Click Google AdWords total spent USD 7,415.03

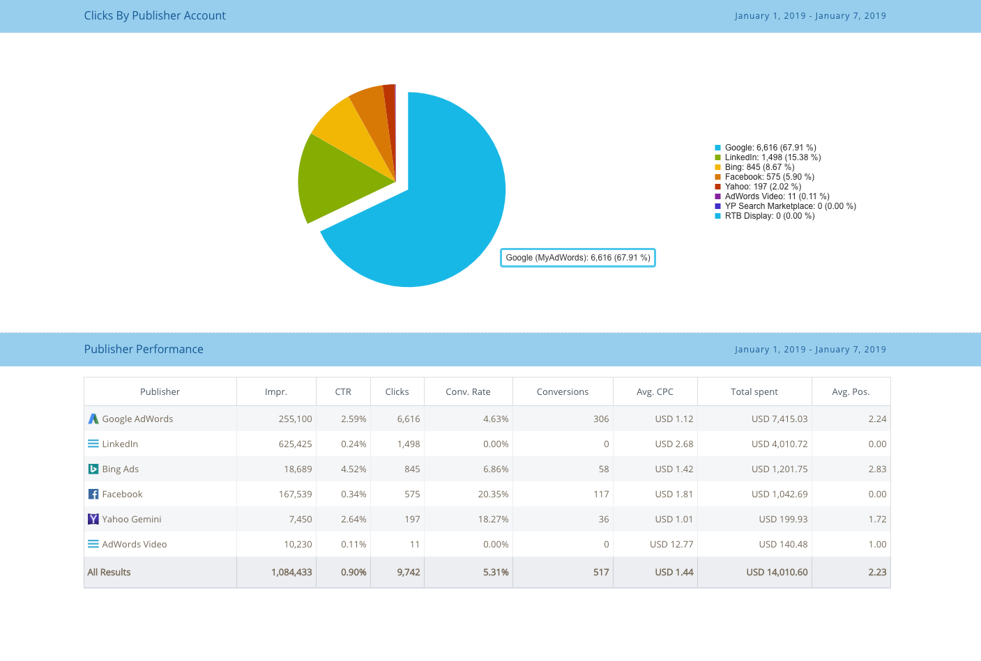780,419
